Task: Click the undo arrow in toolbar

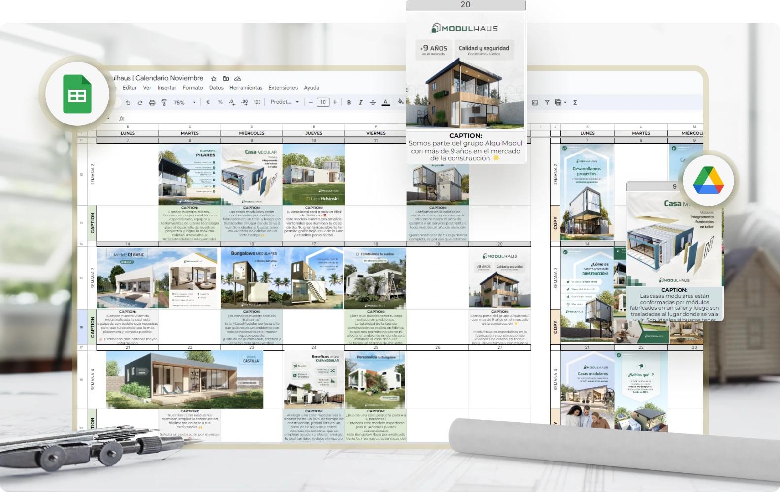Action: pos(128,103)
